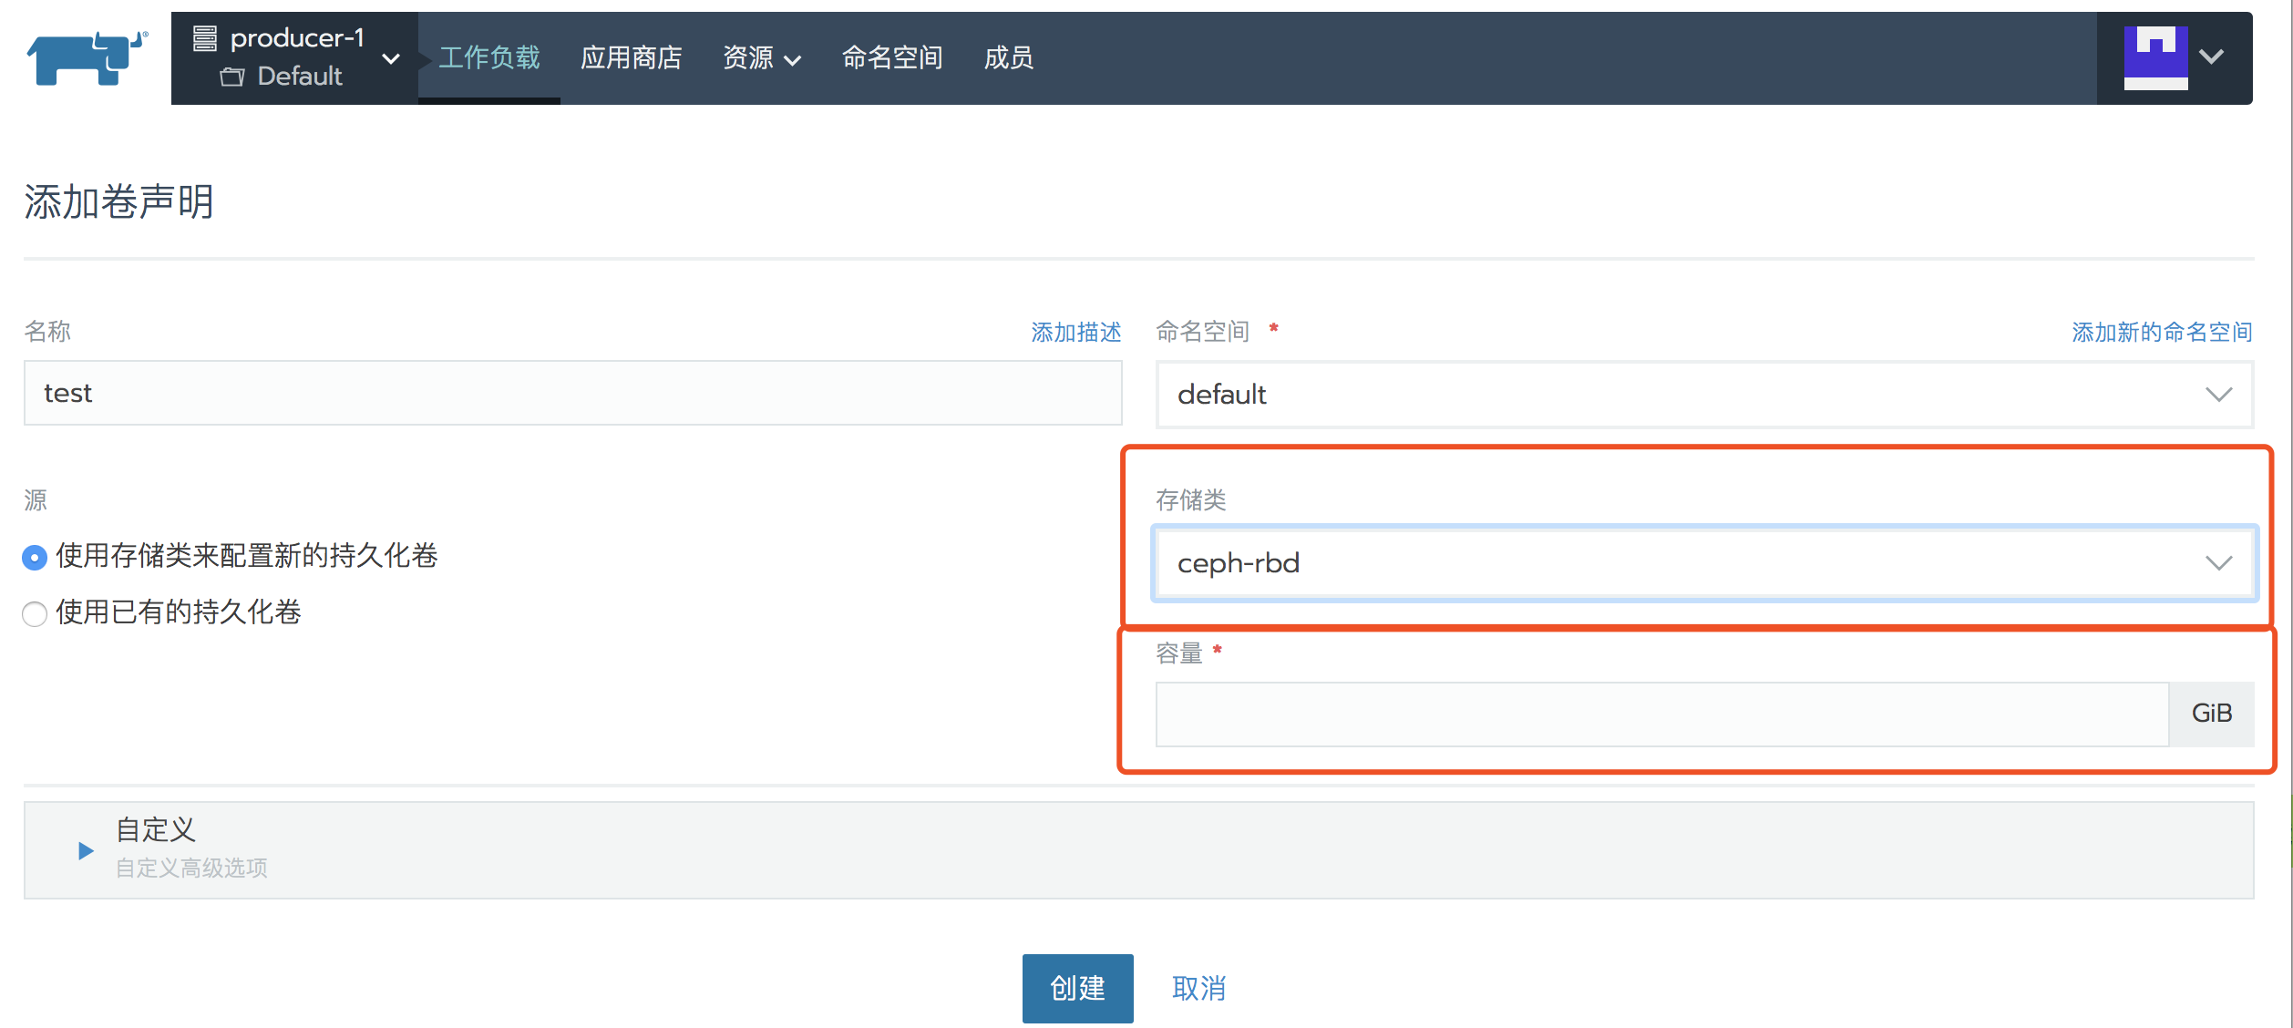This screenshot has height=1028, width=2293.
Task: Go to the 工作负载 section
Action: 489,57
